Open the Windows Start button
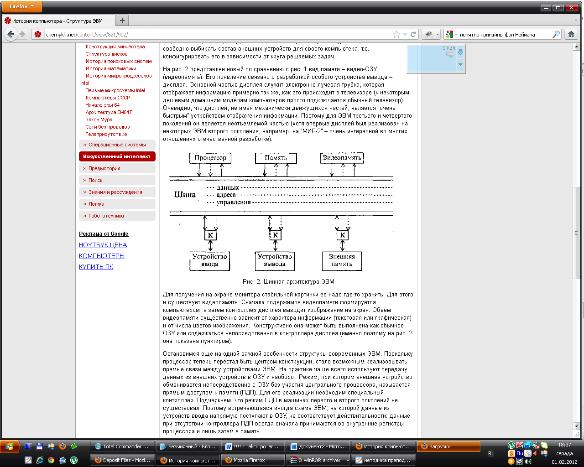This screenshot has height=467, width=584. (10, 446)
